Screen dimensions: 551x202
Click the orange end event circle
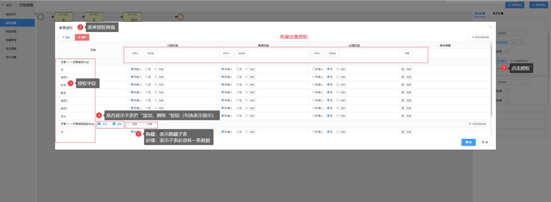[x=181, y=17]
